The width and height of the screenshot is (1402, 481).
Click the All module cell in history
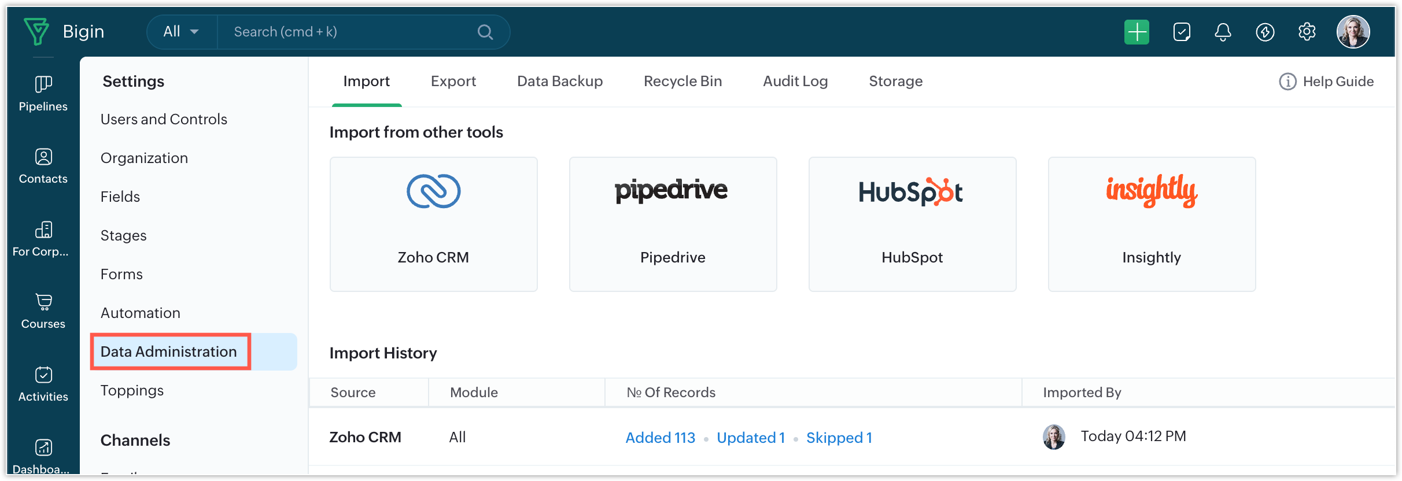tap(458, 437)
